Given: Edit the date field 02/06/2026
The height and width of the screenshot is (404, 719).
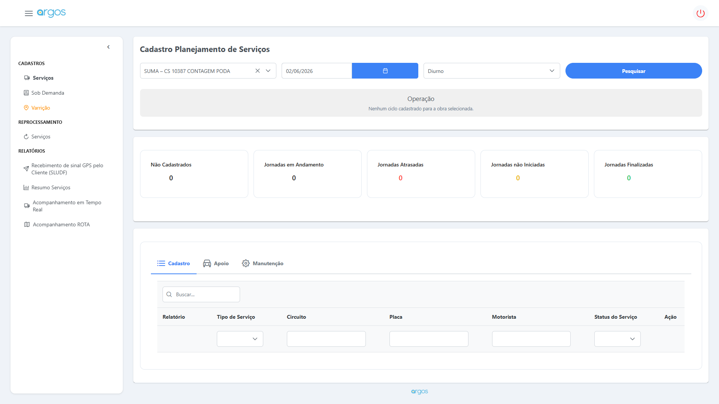Looking at the screenshot, I should (x=317, y=71).
